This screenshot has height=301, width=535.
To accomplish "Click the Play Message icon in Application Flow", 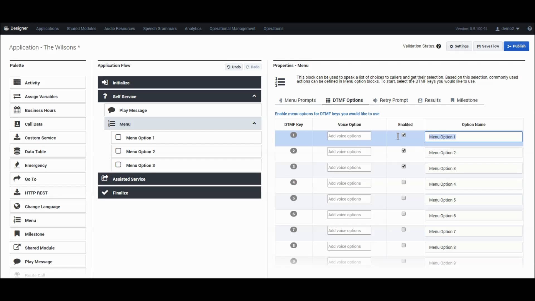I will point(111,110).
